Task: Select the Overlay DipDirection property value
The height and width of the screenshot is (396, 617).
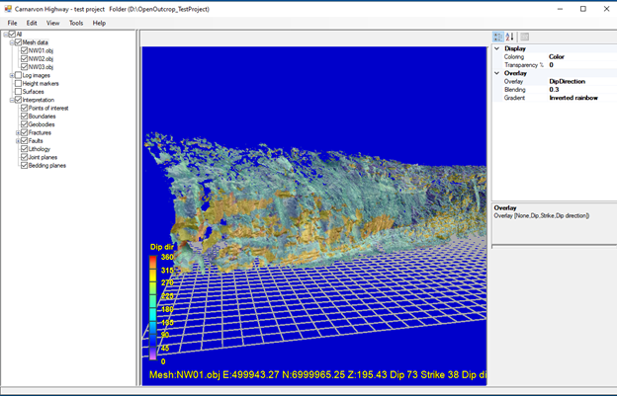Action: tap(568, 81)
